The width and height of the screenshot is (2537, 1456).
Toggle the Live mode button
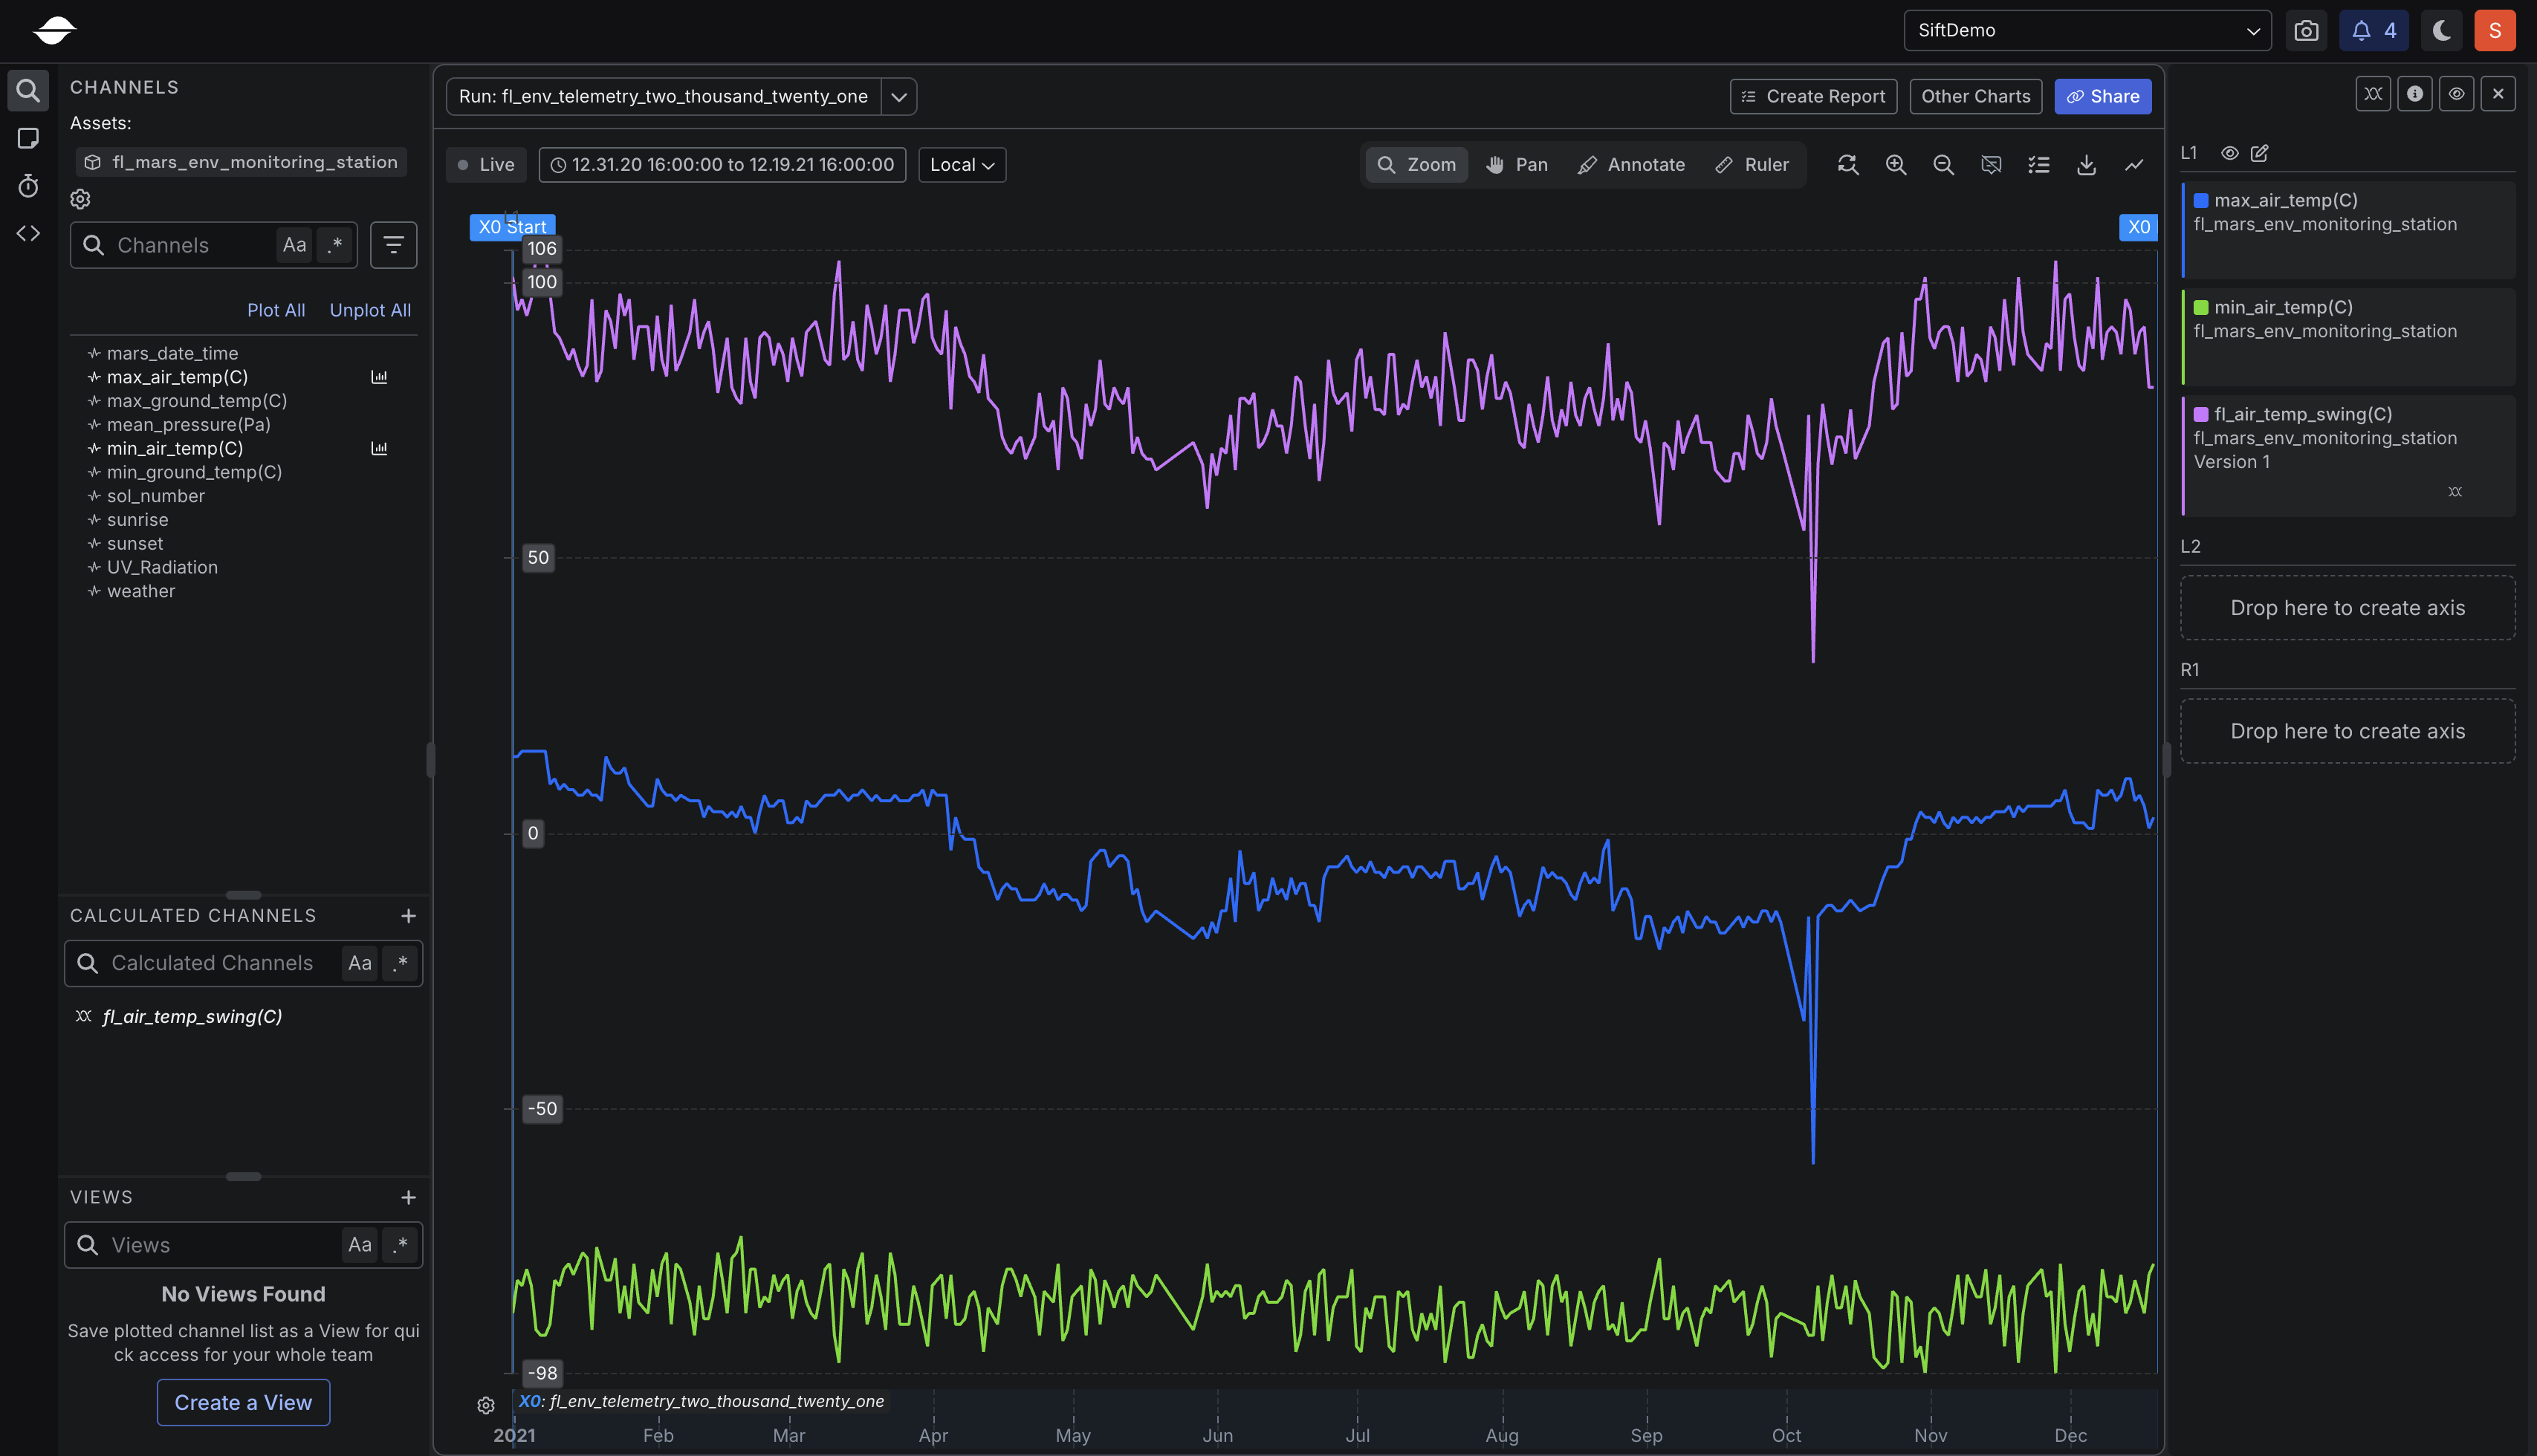[x=486, y=165]
